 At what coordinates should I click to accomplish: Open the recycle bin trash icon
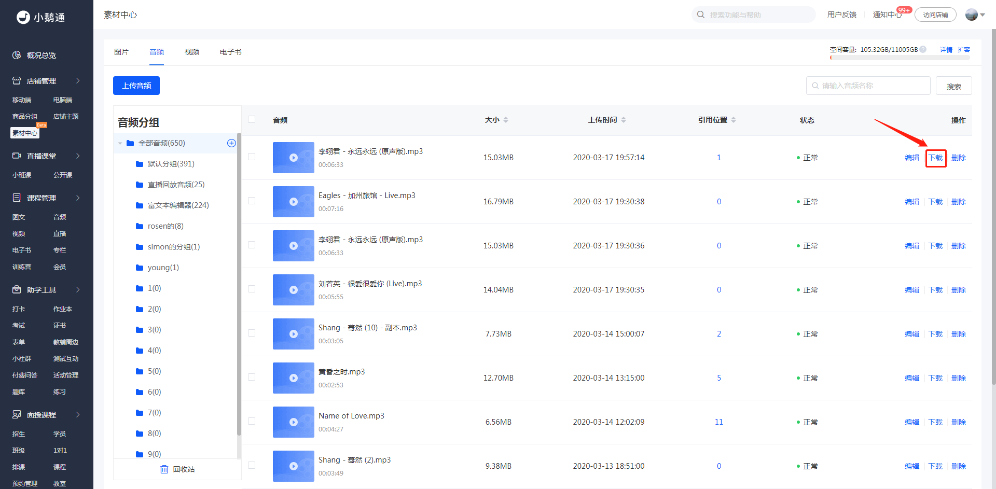(x=164, y=469)
